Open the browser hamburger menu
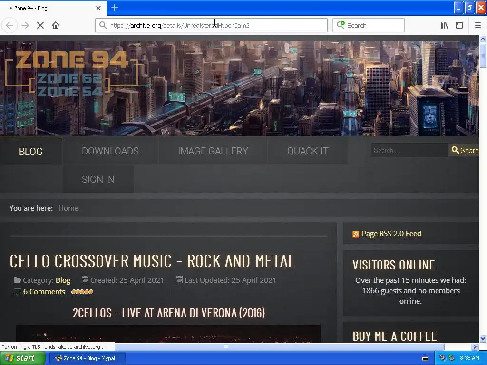The width and height of the screenshot is (487, 365). click(477, 25)
